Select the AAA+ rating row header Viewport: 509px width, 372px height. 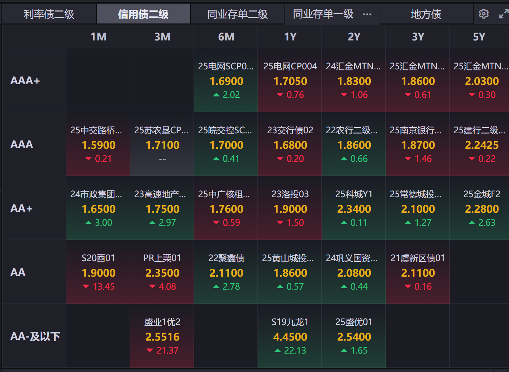pyautogui.click(x=25, y=81)
